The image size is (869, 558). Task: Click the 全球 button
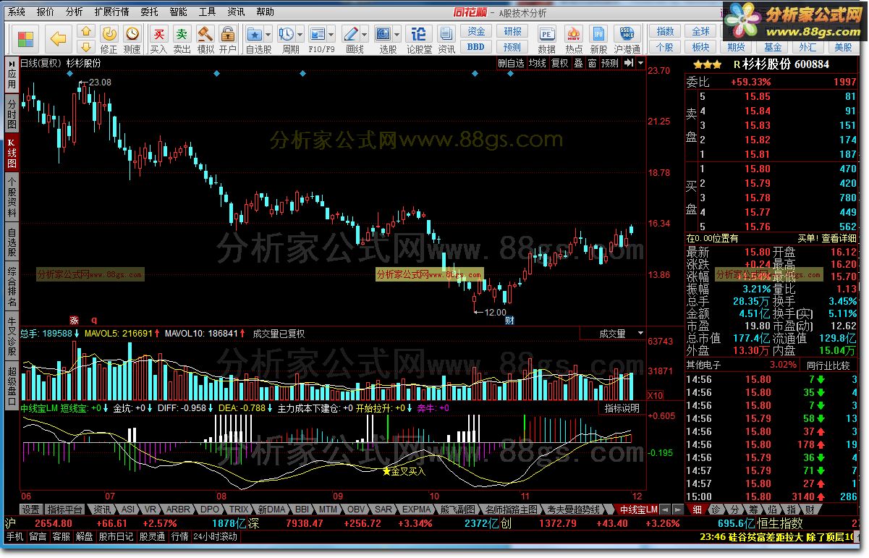[x=700, y=32]
